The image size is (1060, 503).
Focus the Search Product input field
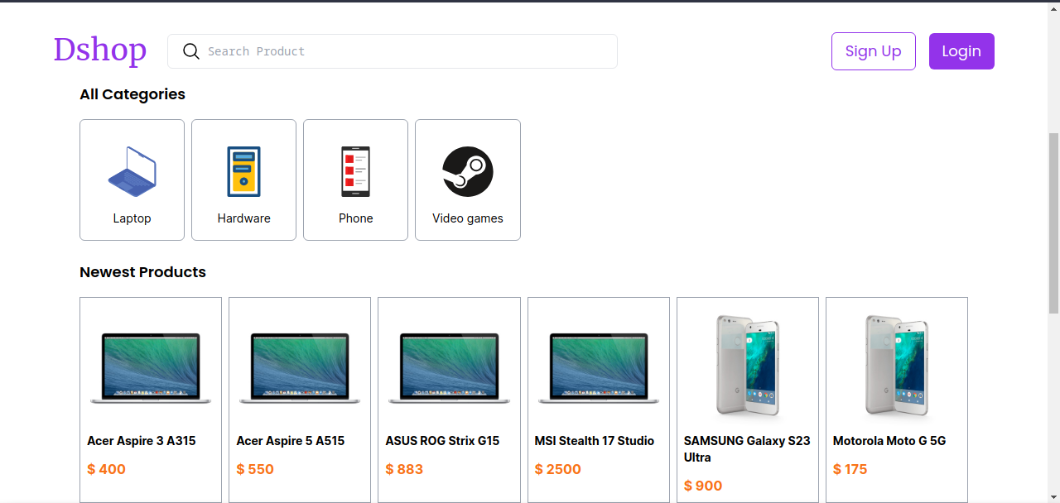click(x=406, y=51)
